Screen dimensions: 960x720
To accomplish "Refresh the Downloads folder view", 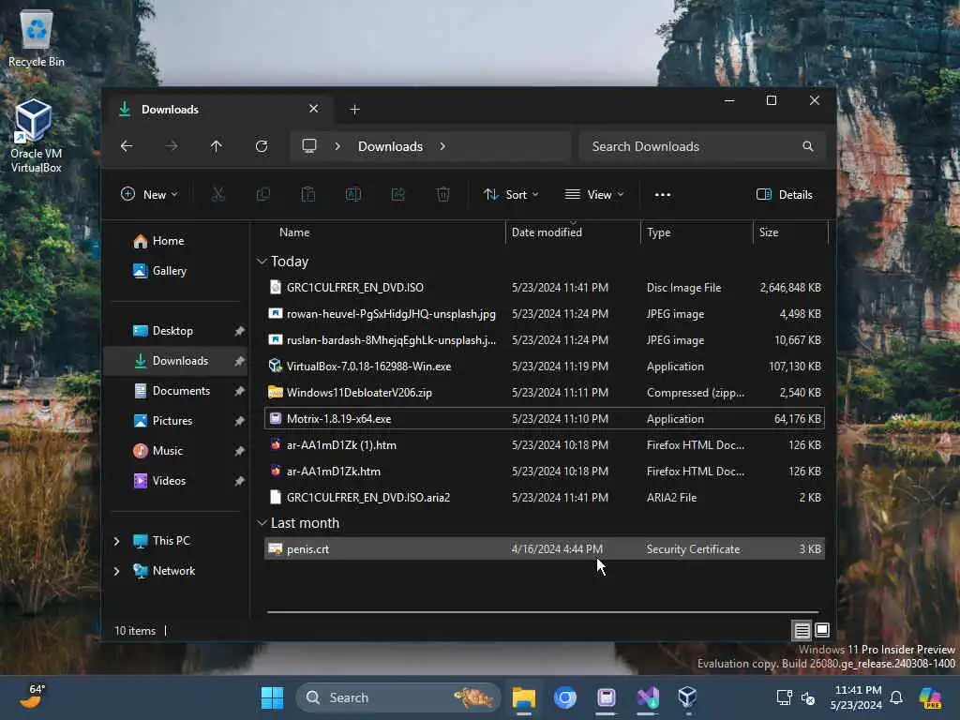I will pyautogui.click(x=262, y=146).
